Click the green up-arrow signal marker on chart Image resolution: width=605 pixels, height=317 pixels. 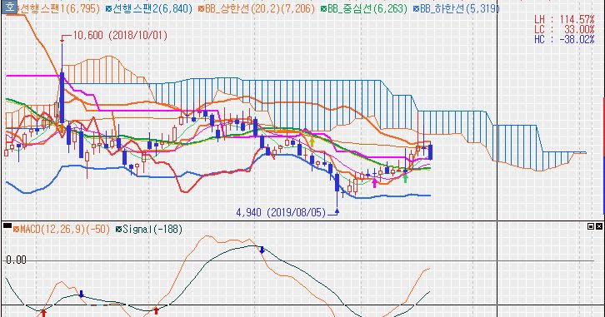pyautogui.click(x=405, y=178)
